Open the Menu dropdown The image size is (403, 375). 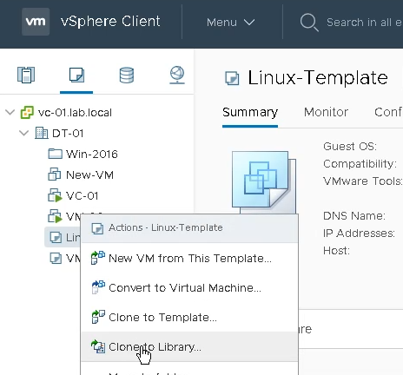pos(230,23)
